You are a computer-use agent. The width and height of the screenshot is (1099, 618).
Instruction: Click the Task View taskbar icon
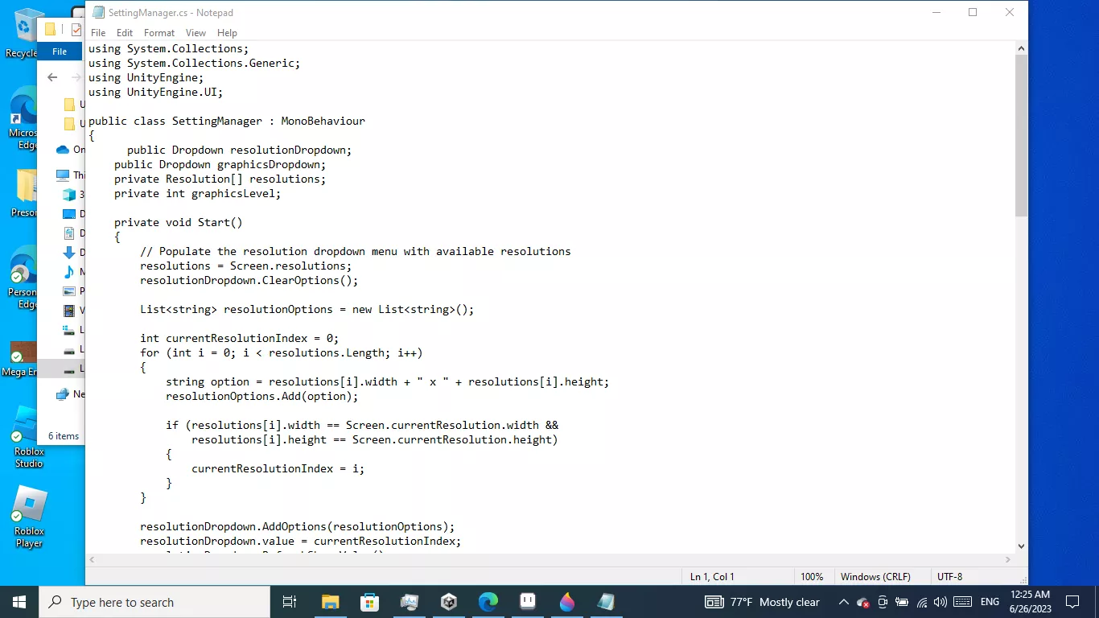click(290, 602)
